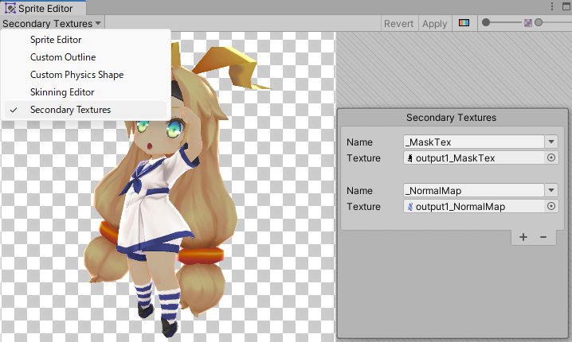This screenshot has height=342, width=572.
Task: Choose Custom Outline mode
Action: point(86,57)
